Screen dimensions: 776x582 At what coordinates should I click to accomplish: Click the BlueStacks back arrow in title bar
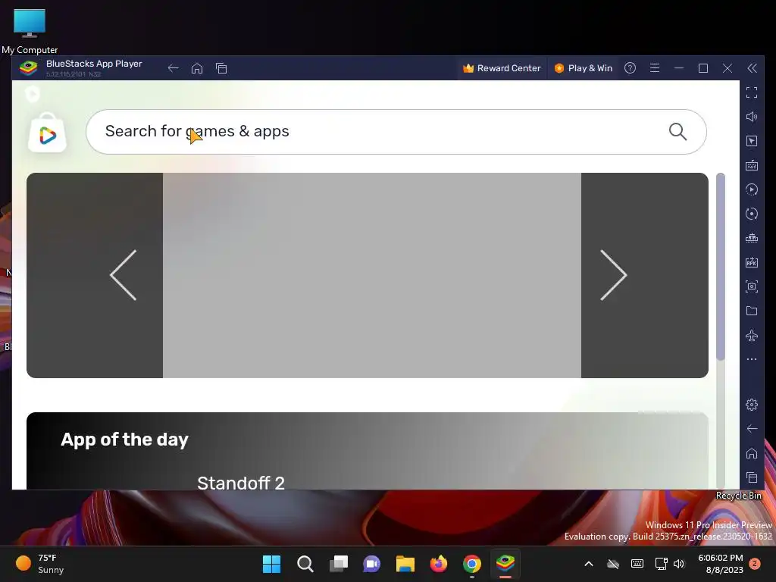[x=173, y=68]
